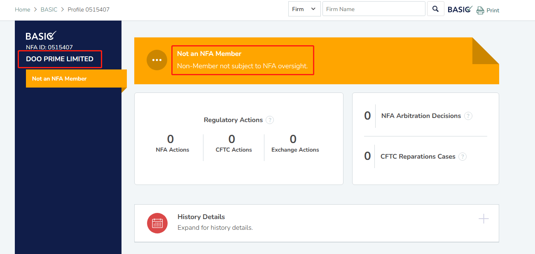Screen dimensions: 535x254
Task: Open the BASIC breadcrumb link
Action: coord(49,9)
